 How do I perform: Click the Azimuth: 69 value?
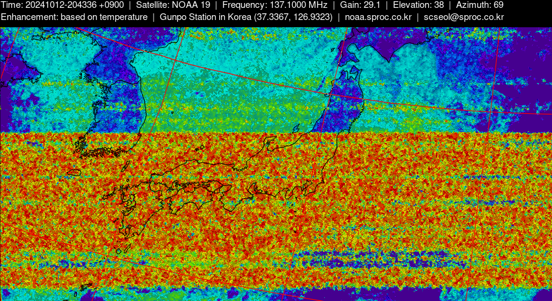click(x=480, y=5)
